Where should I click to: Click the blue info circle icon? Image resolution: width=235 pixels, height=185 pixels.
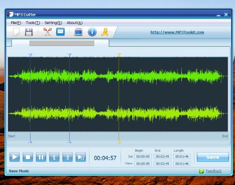[92, 32]
